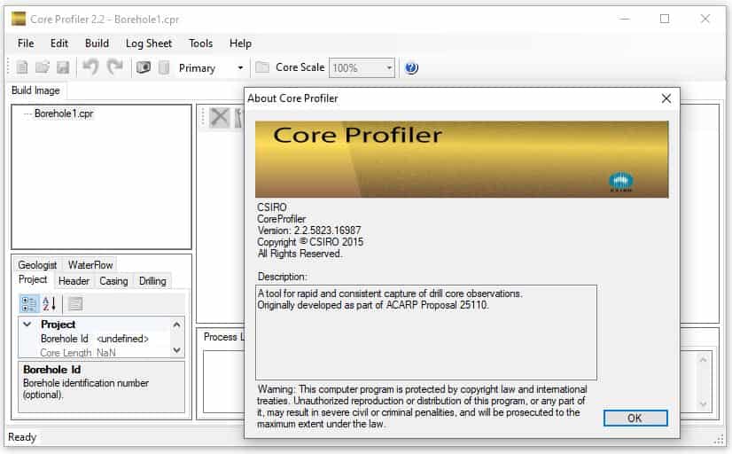Click OK in the About dialog

[x=635, y=418]
